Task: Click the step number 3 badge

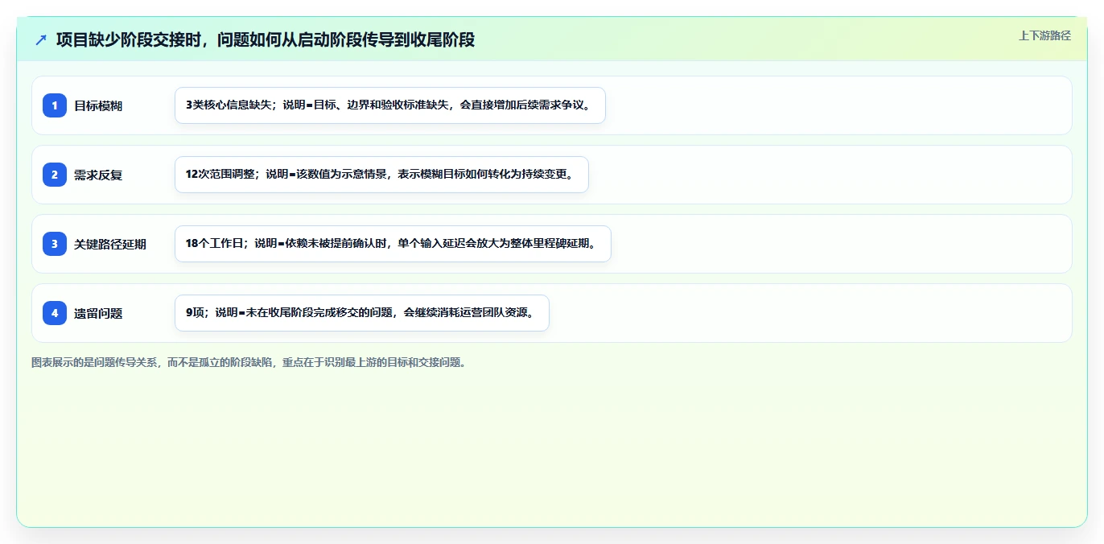Action: pyautogui.click(x=55, y=244)
